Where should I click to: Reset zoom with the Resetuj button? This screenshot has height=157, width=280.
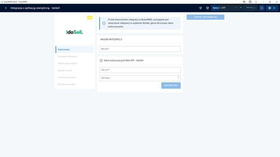coord(249,8)
